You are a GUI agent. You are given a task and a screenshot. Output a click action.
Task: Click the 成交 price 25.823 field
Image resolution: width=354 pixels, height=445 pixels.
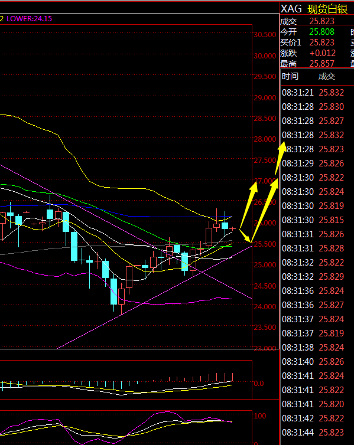pos(321,21)
